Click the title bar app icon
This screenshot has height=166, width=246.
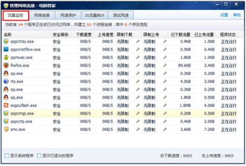coord(5,4)
